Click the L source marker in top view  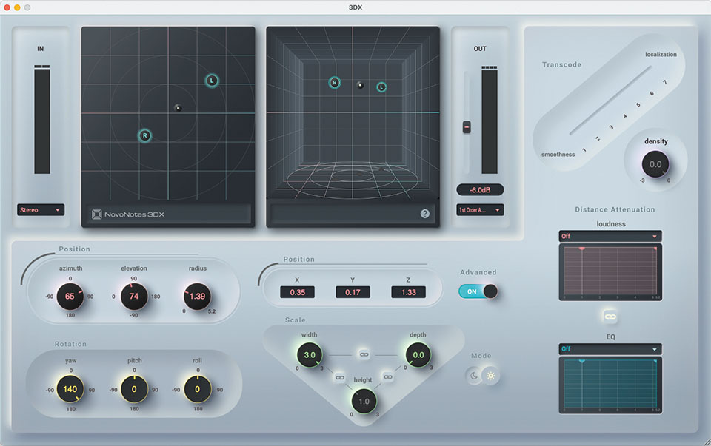tap(212, 81)
